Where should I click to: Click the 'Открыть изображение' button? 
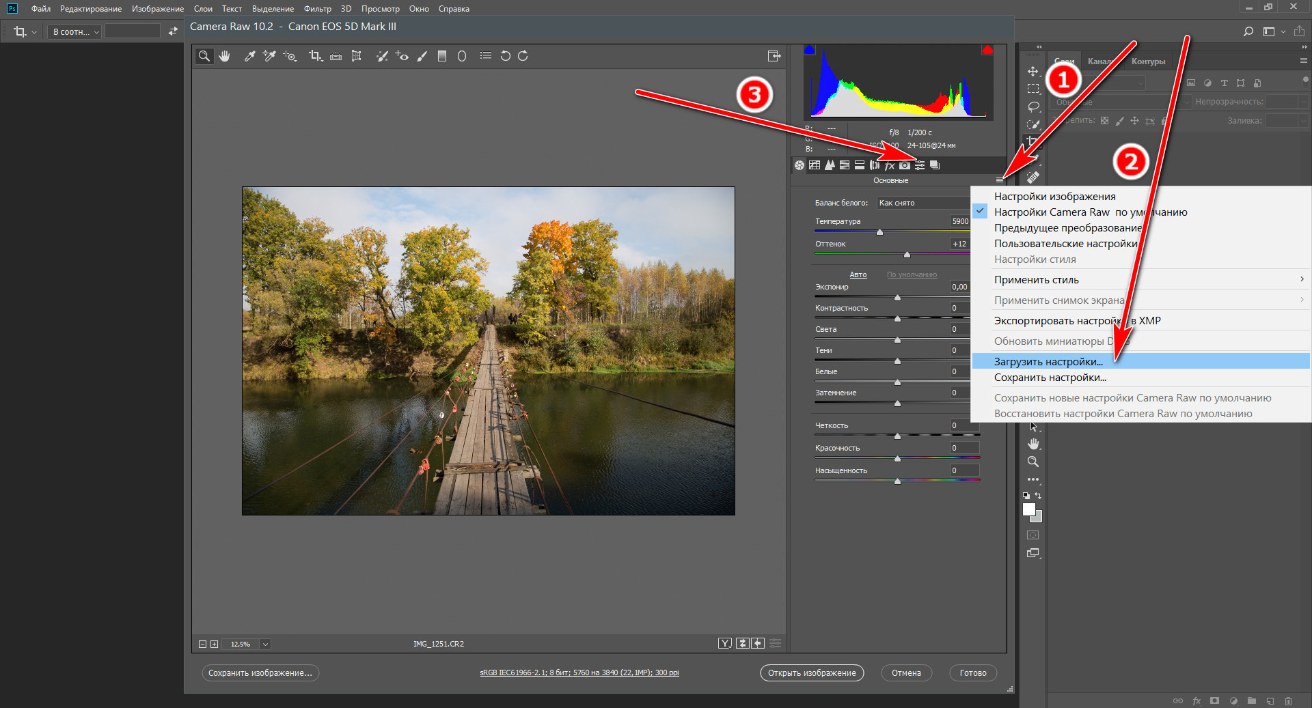812,672
